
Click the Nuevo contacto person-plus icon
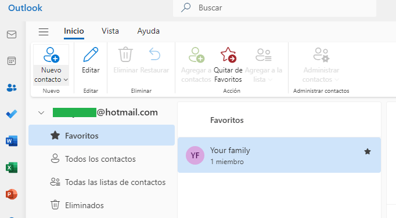pyautogui.click(x=51, y=54)
